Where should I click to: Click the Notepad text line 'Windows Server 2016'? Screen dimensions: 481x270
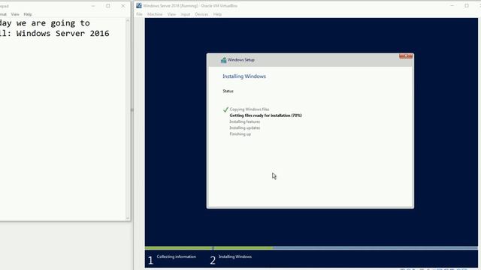point(62,33)
